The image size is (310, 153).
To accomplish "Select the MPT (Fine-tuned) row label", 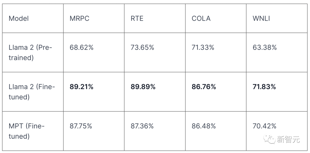I will pos(26,131).
